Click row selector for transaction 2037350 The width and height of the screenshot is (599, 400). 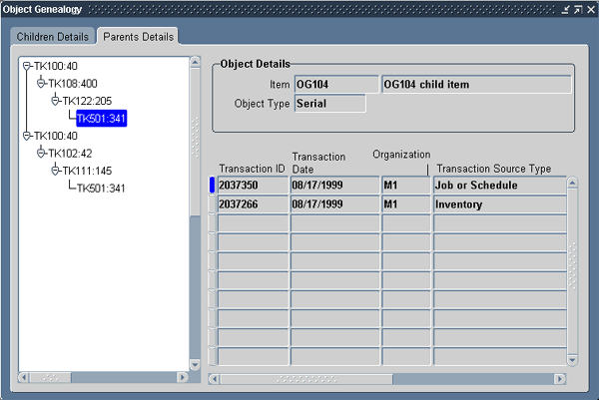[x=212, y=186]
